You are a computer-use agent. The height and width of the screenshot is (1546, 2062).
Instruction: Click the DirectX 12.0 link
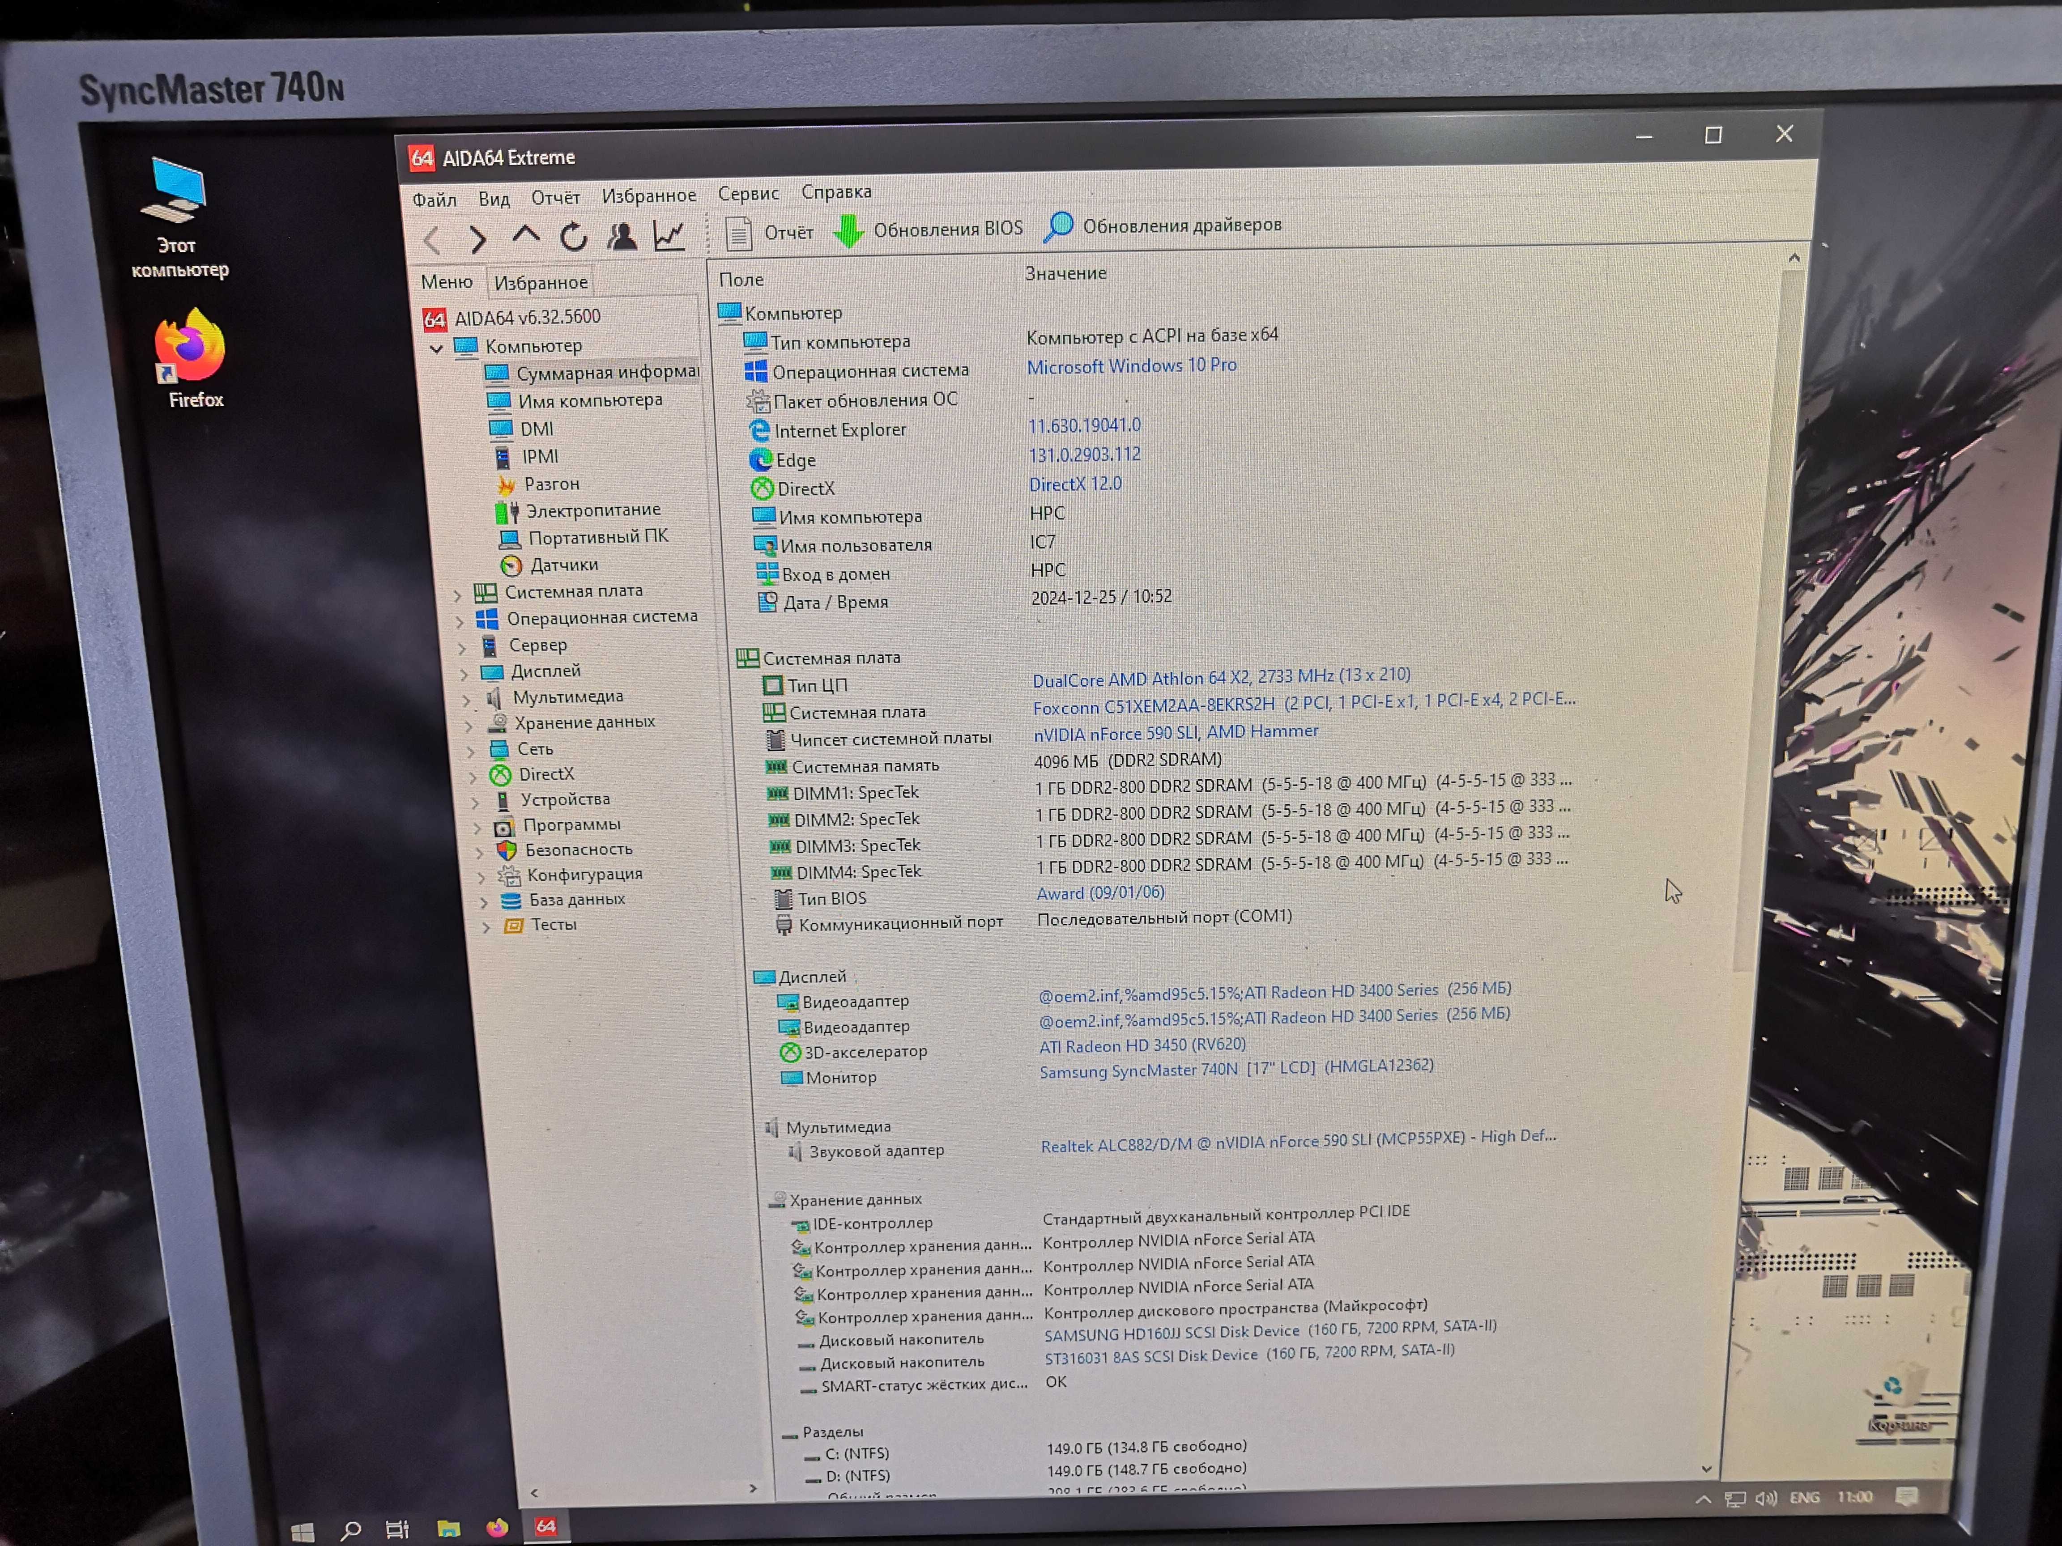coord(1075,484)
